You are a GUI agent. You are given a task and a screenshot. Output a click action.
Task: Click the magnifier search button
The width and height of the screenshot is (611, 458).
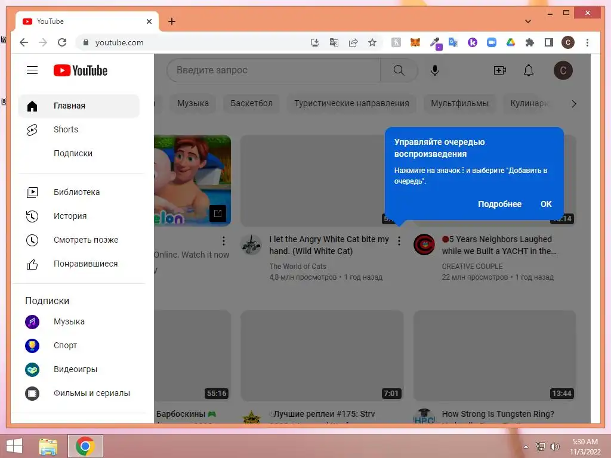pyautogui.click(x=399, y=70)
